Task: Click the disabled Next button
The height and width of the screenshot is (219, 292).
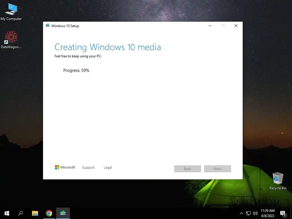Action: (x=218, y=169)
